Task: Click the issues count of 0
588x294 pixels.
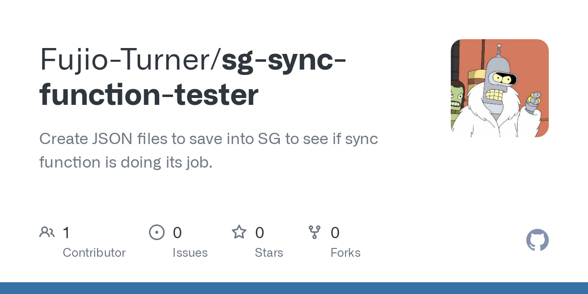Action: (x=177, y=232)
